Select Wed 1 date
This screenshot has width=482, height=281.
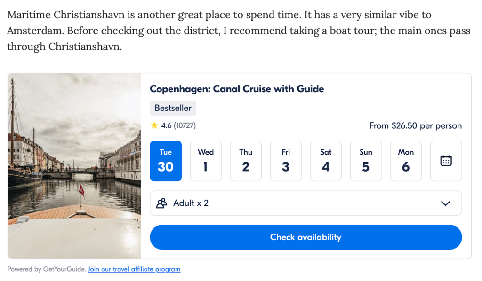206,161
